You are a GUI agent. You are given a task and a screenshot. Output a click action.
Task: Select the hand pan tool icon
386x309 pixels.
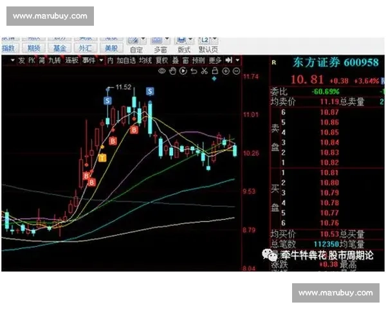click(x=172, y=71)
